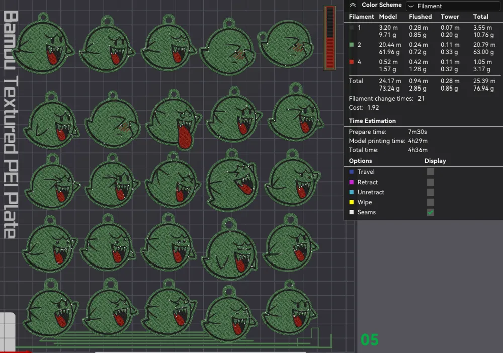Viewport: 503px width, 353px height.
Task: Click the filament 4 red color swatch
Action: 352,62
